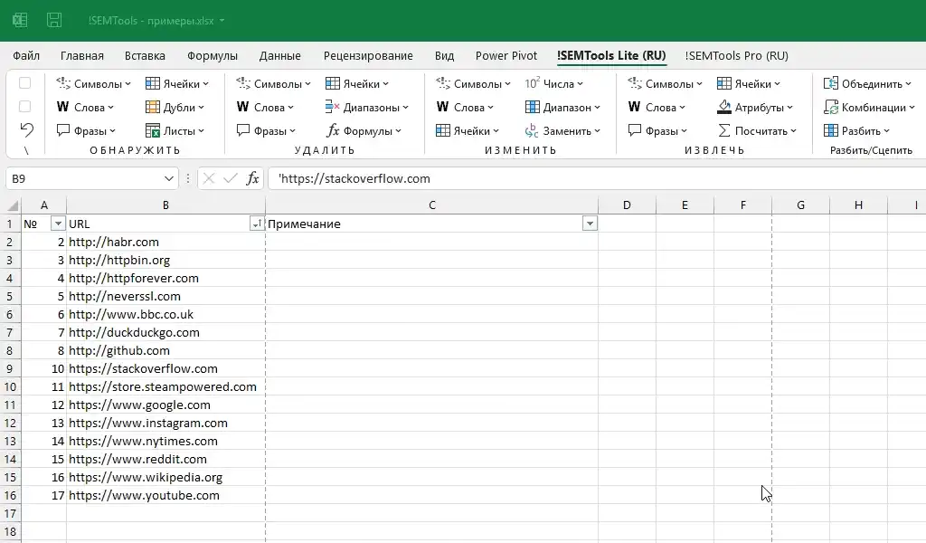Click the Select All corner triangle

(12, 205)
